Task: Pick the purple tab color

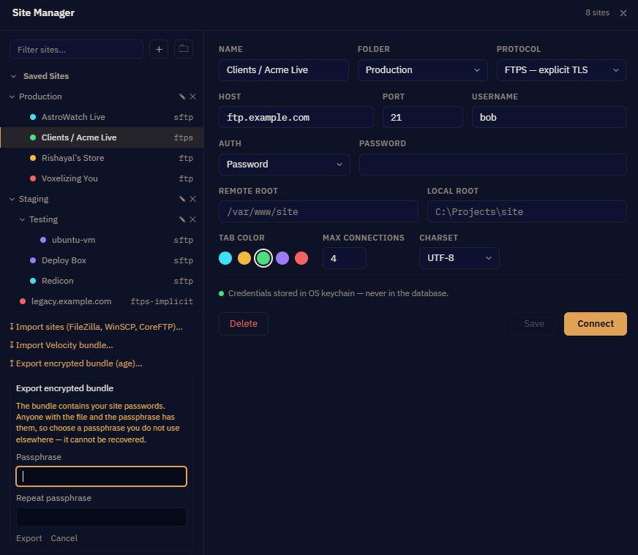Action: (x=282, y=258)
